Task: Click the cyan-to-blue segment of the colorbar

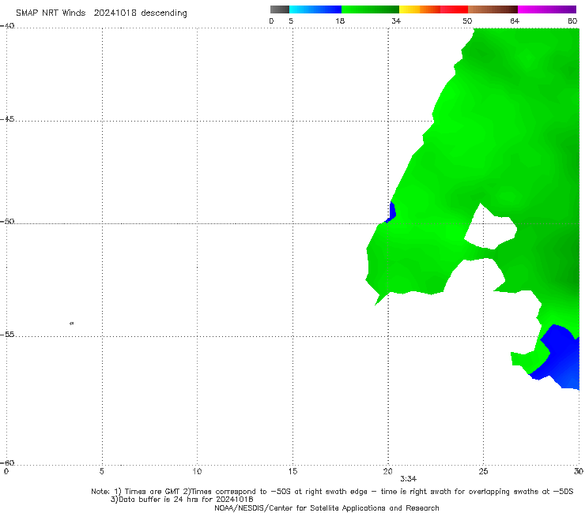Action: 315,9
